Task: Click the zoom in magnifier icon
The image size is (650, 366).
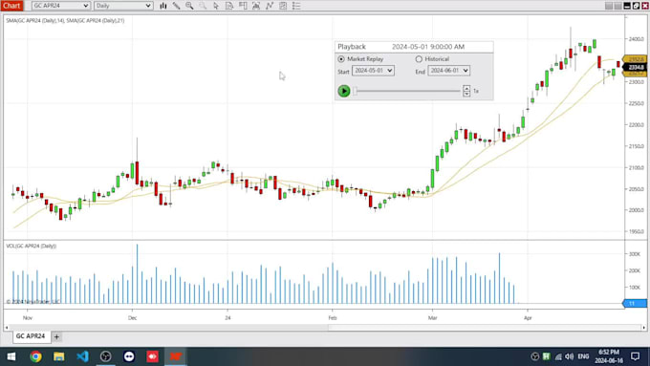Action: click(x=189, y=6)
